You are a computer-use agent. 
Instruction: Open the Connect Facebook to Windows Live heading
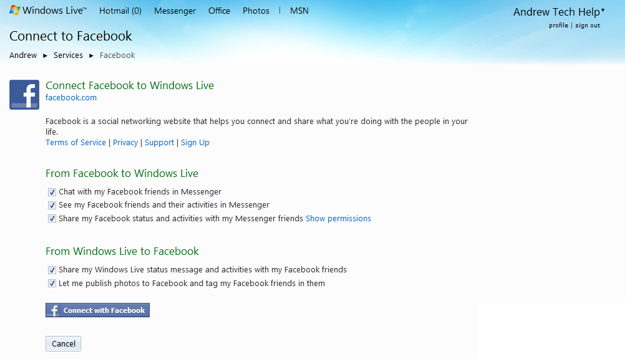pos(130,85)
